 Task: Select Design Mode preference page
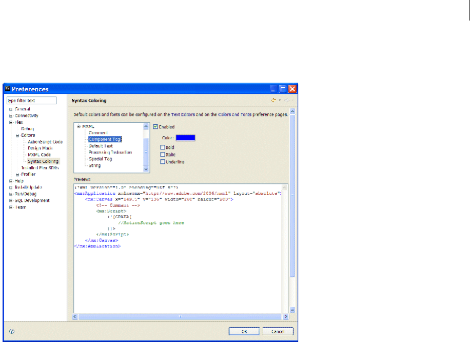click(40, 148)
